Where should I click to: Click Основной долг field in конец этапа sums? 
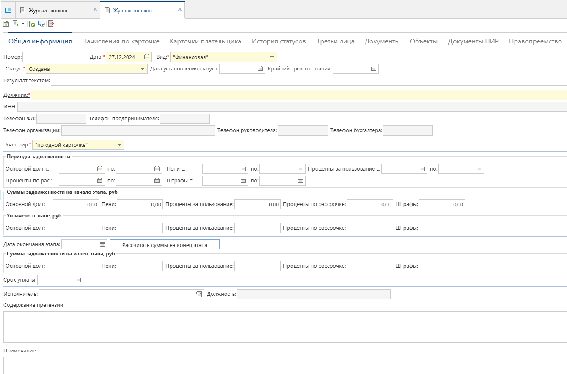coord(76,266)
